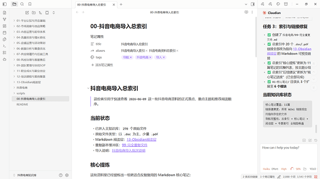The height and width of the screenshot is (179, 320).
Task: Click pencil editing mode status bar icon
Action: 279,177
